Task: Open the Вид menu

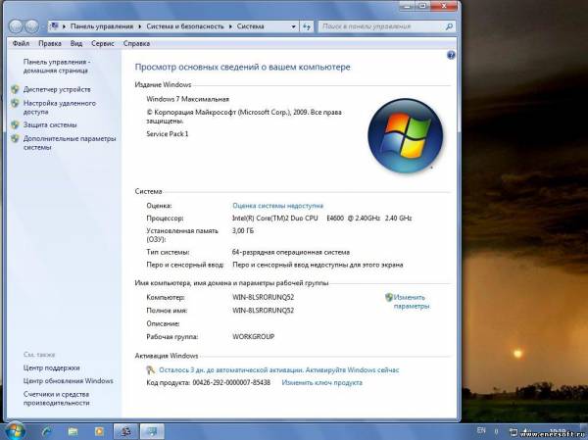Action: [x=76, y=43]
